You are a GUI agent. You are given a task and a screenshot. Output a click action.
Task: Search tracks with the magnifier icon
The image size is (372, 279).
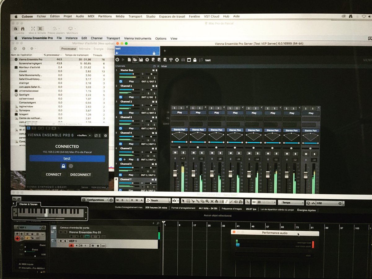(158, 223)
